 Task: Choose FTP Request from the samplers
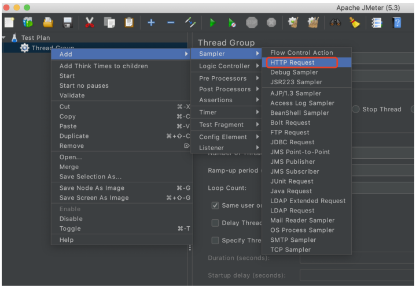click(x=307, y=132)
